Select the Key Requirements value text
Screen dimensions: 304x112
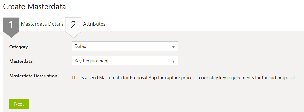[x=93, y=61]
